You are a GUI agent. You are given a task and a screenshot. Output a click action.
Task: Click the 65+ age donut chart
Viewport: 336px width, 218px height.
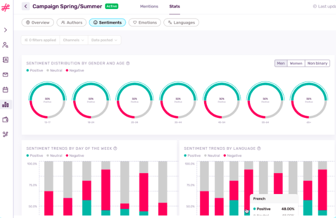coord(309,100)
